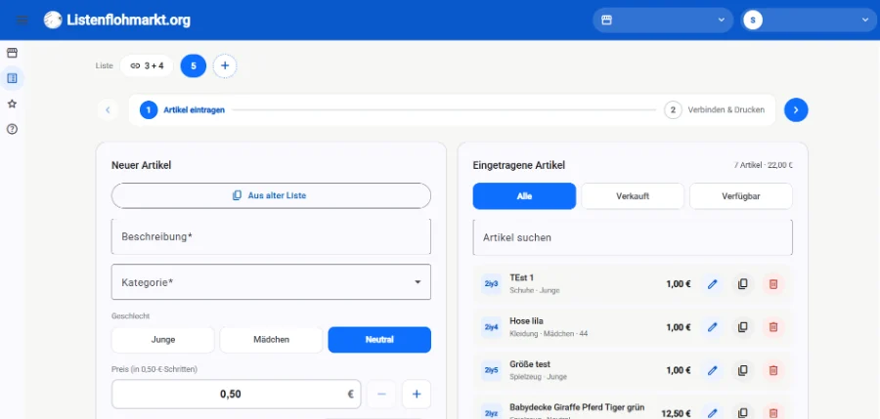Viewport: 880px width, 419px height.
Task: Edit the Babydecke Giraffe article
Action: point(712,413)
